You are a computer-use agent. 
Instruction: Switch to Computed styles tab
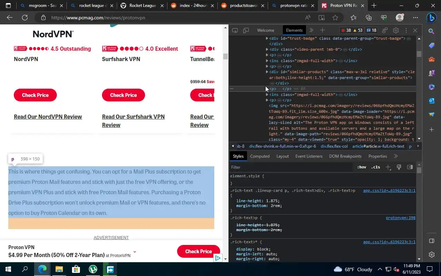260,156
